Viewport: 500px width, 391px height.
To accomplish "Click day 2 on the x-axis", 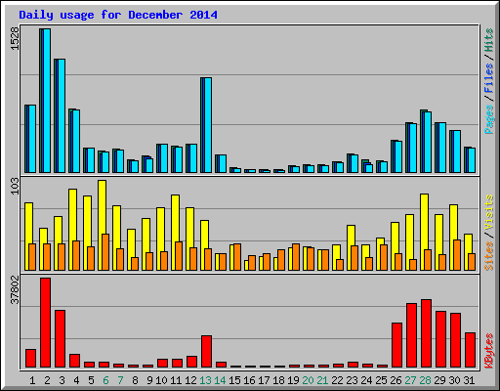I will pyautogui.click(x=47, y=380).
